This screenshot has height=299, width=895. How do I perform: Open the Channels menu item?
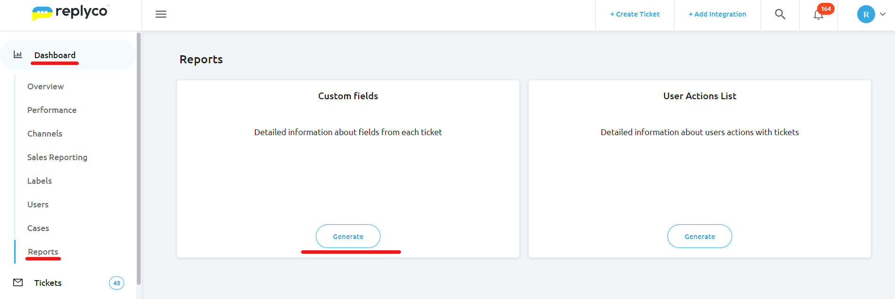45,134
